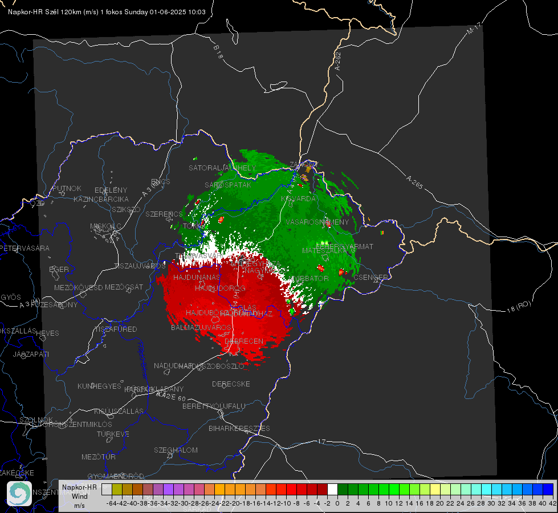
Task: Click the SATORALJAUJHELY label
Action: tap(222, 168)
